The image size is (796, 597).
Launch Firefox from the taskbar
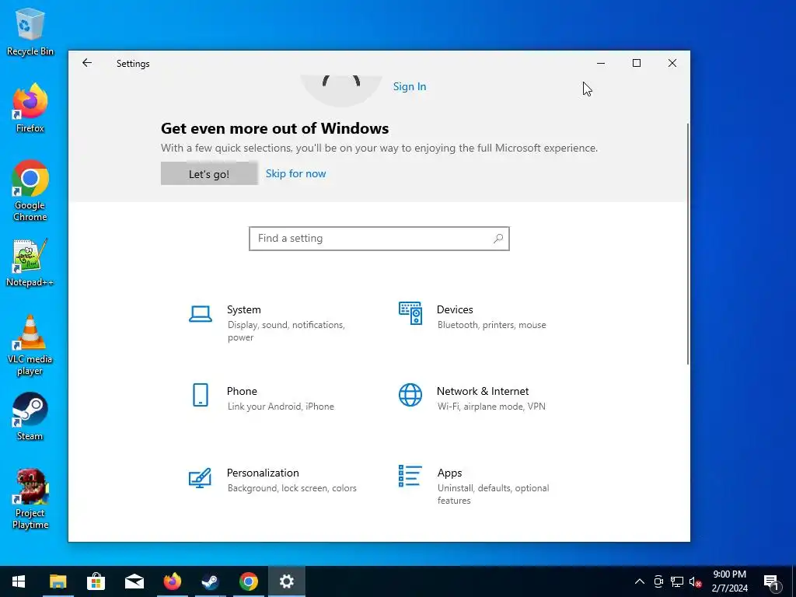point(172,581)
